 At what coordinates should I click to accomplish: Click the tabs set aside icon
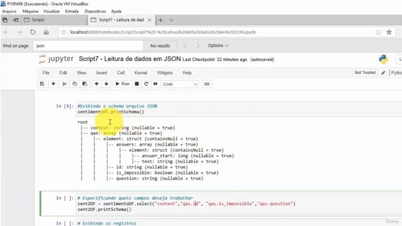5,20
